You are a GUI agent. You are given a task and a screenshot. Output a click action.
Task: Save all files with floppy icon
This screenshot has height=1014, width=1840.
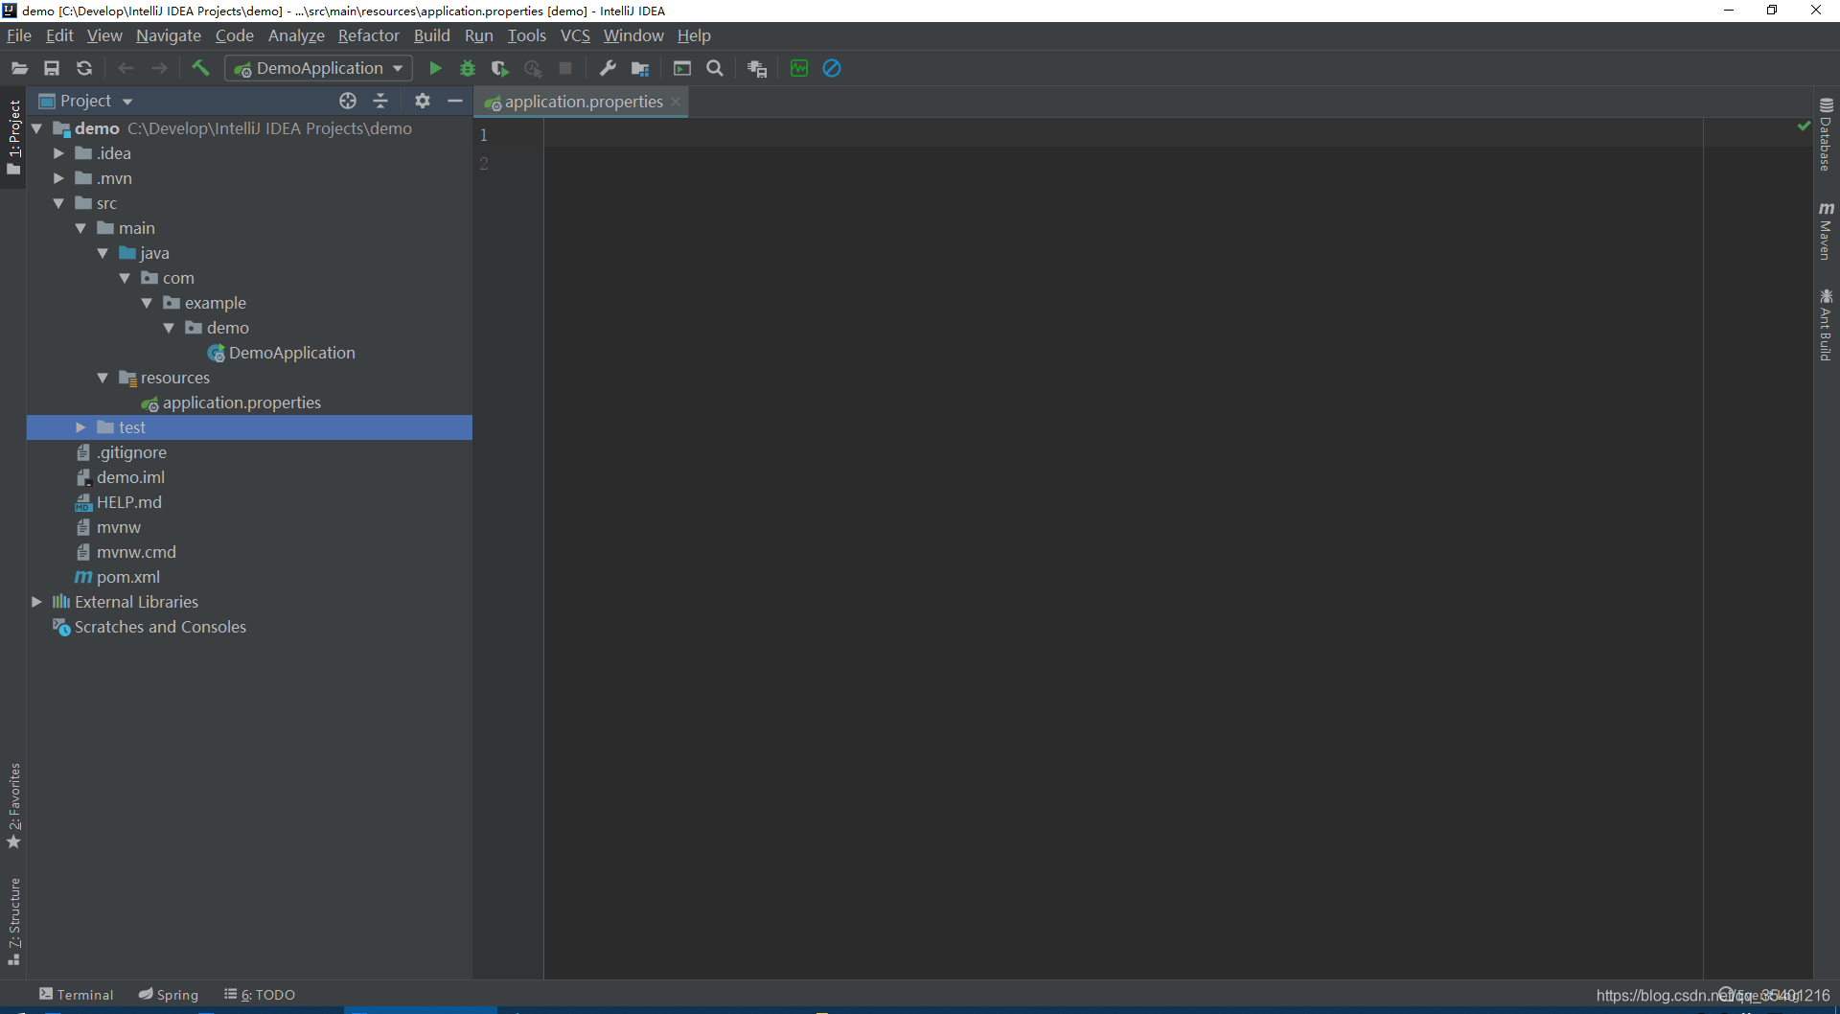52,68
